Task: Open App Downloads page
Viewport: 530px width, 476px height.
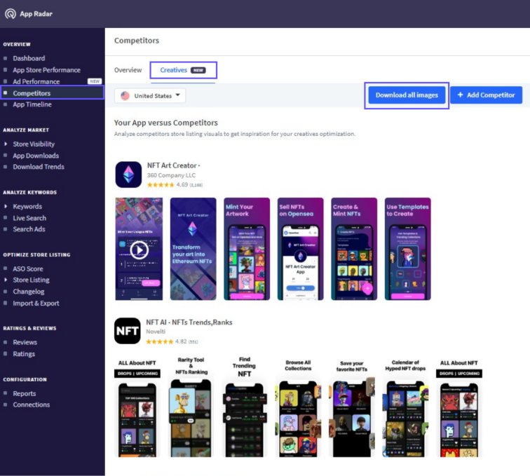Action: pyautogui.click(x=36, y=156)
